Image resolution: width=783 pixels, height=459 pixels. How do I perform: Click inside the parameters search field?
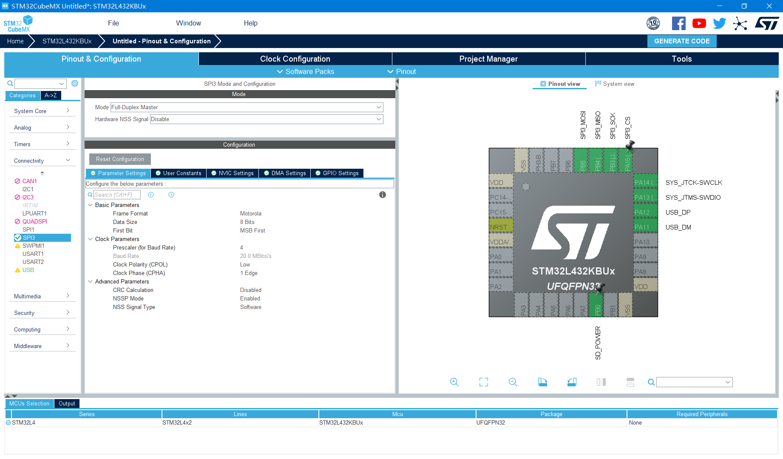click(117, 195)
